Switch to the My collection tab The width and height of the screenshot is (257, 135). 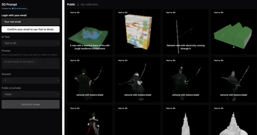pos(89,4)
